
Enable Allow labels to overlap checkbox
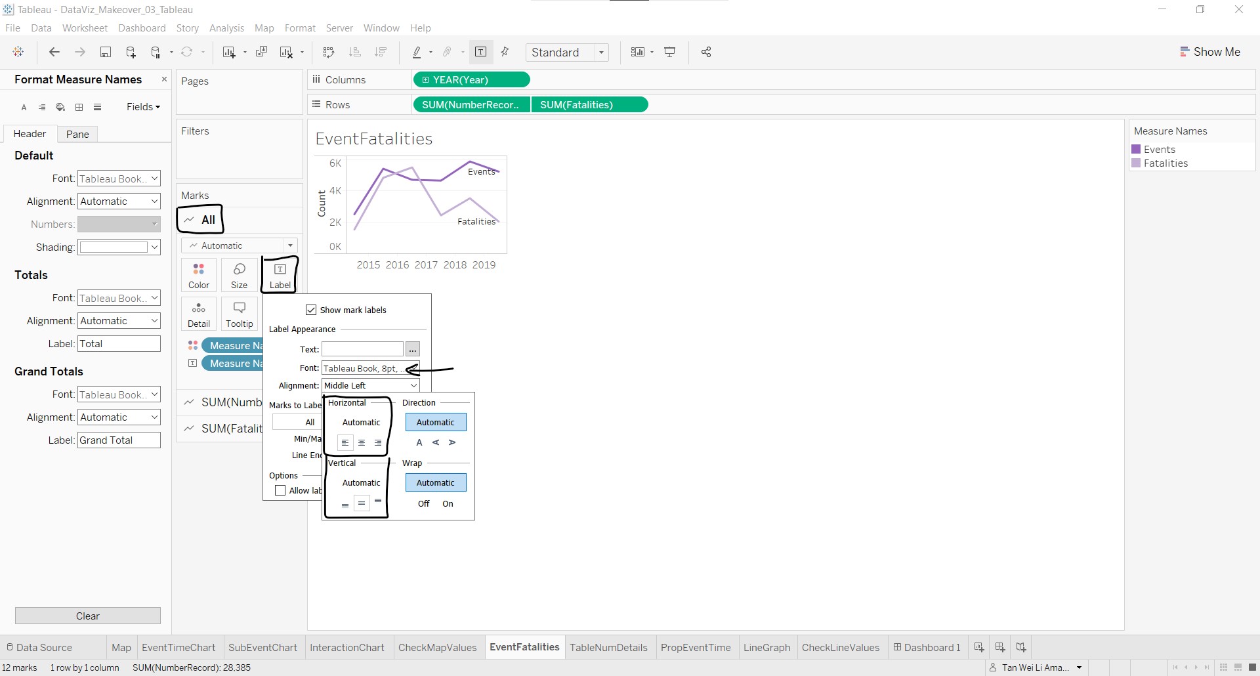tap(280, 490)
